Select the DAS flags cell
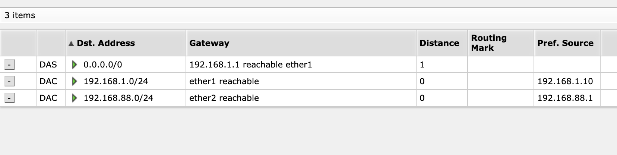 pyautogui.click(x=48, y=65)
